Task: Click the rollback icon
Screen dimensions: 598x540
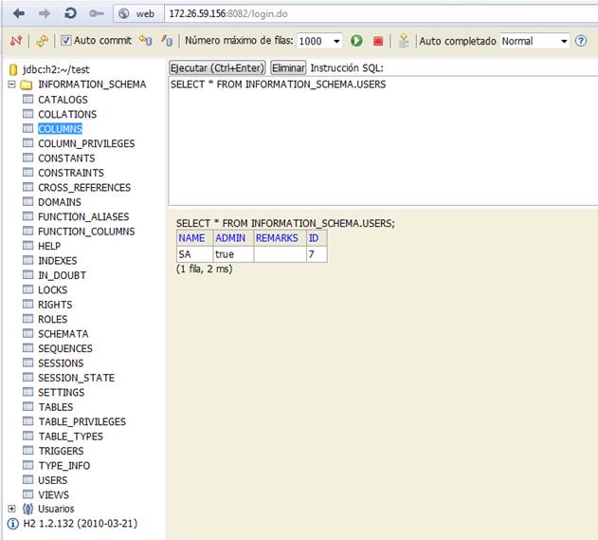Action: tap(145, 41)
